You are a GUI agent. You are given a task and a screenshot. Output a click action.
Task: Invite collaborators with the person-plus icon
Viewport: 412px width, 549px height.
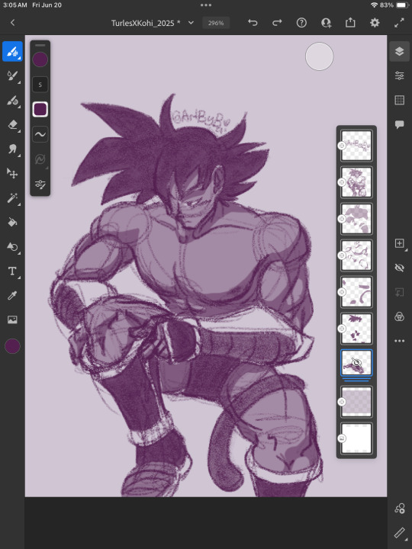tap(326, 23)
